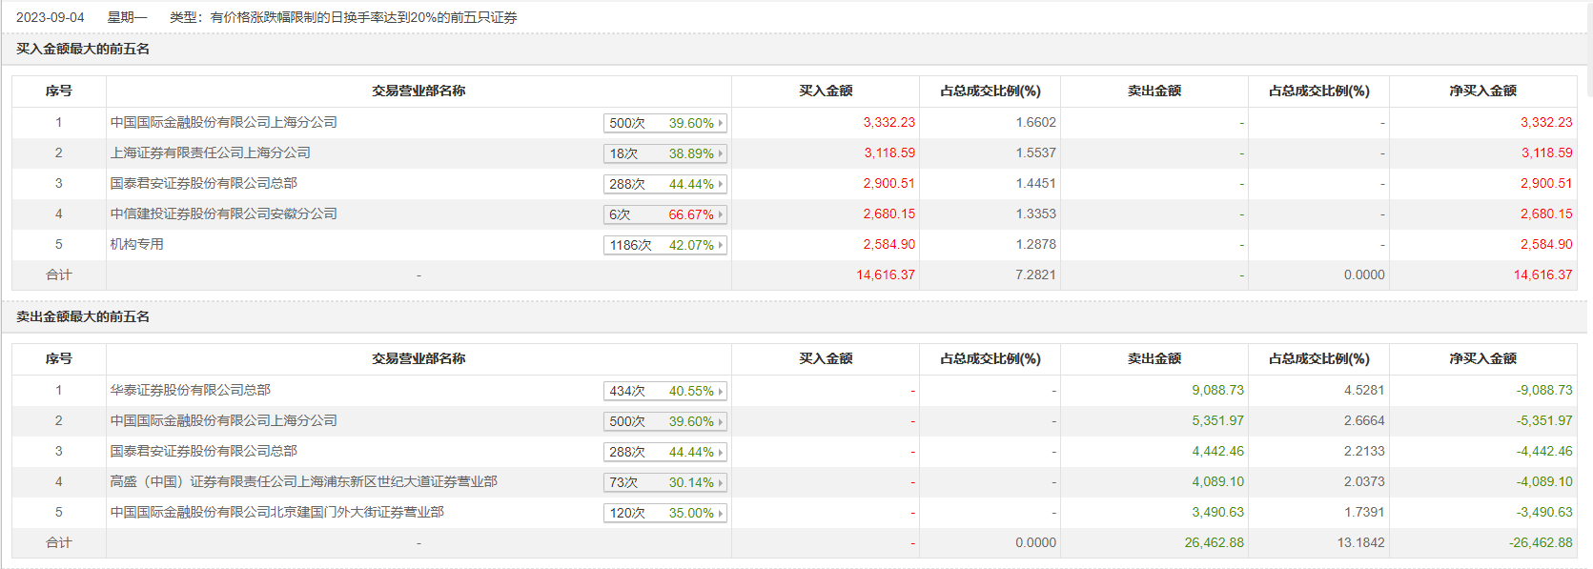This screenshot has height=569, width=1593.
Task: Open the 高盛(中国)证券 世纪大道证券营业部 link
Action: (x=303, y=481)
